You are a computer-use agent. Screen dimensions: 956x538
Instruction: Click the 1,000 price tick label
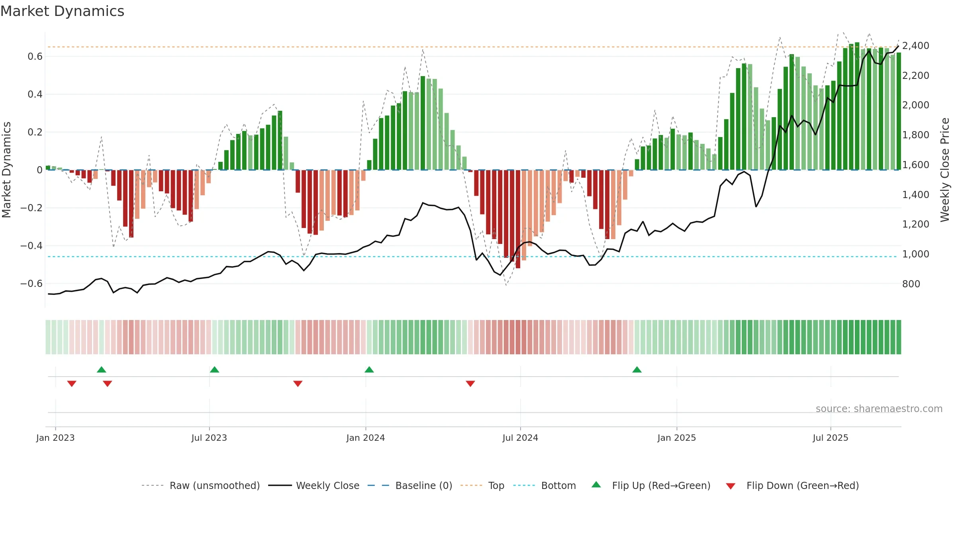(x=916, y=254)
